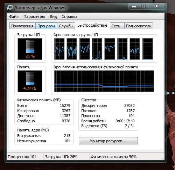Click the window resize grip in status bar
175x170 pixels.
pyautogui.click(x=163, y=158)
